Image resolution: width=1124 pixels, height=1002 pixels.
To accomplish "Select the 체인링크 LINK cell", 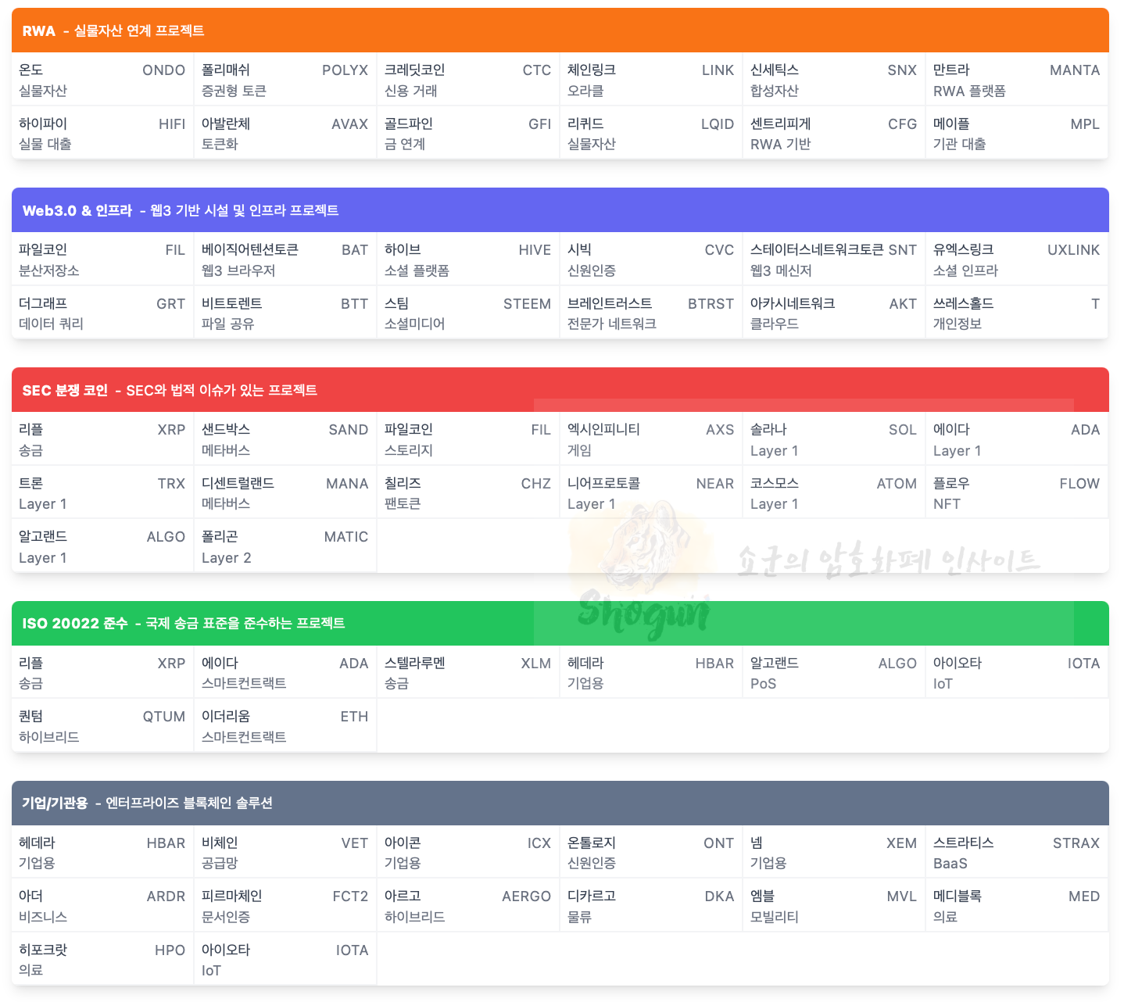I will [651, 80].
